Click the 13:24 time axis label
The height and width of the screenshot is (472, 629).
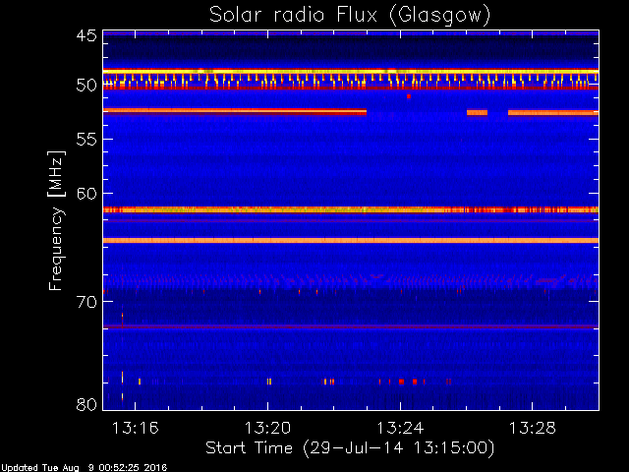pos(400,428)
